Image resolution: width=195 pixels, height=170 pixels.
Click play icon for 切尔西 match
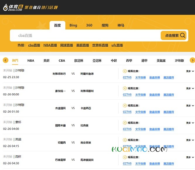click(124, 140)
